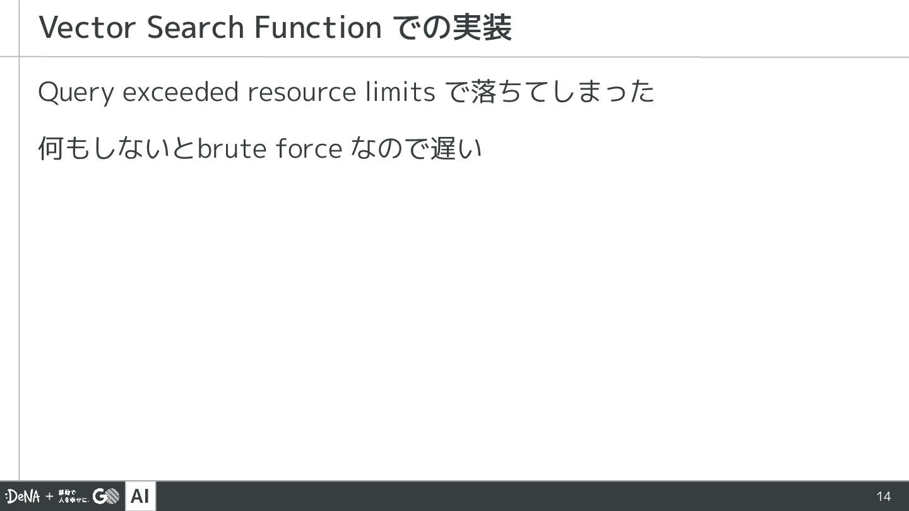
Task: Click the DeNA logo in footer
Action: pos(23,496)
